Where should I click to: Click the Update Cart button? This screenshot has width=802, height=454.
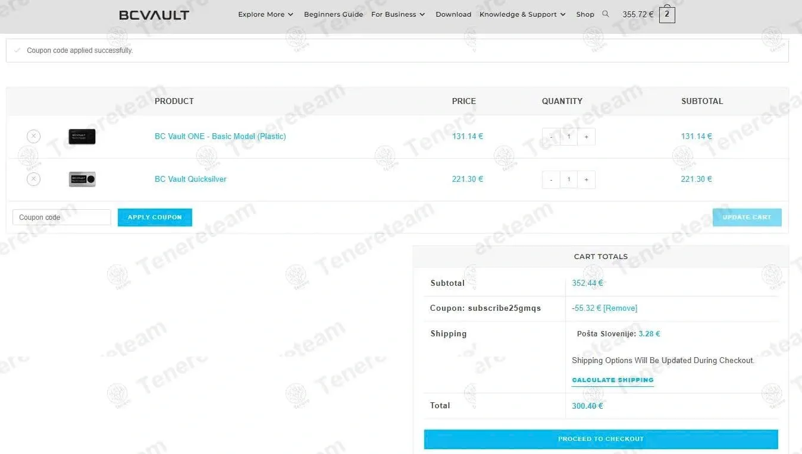[x=747, y=217]
